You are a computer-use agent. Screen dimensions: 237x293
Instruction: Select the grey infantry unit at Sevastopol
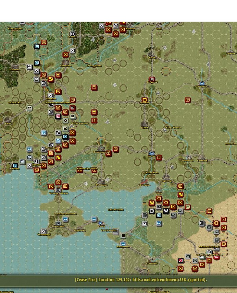pos(43,231)
